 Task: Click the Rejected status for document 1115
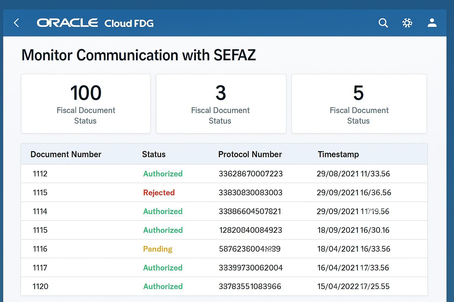click(159, 192)
